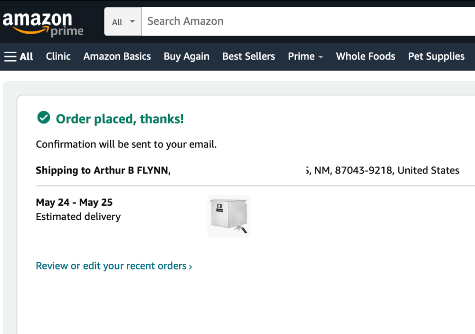Expand the Prime navigation dropdown
475x334 pixels.
(x=305, y=57)
